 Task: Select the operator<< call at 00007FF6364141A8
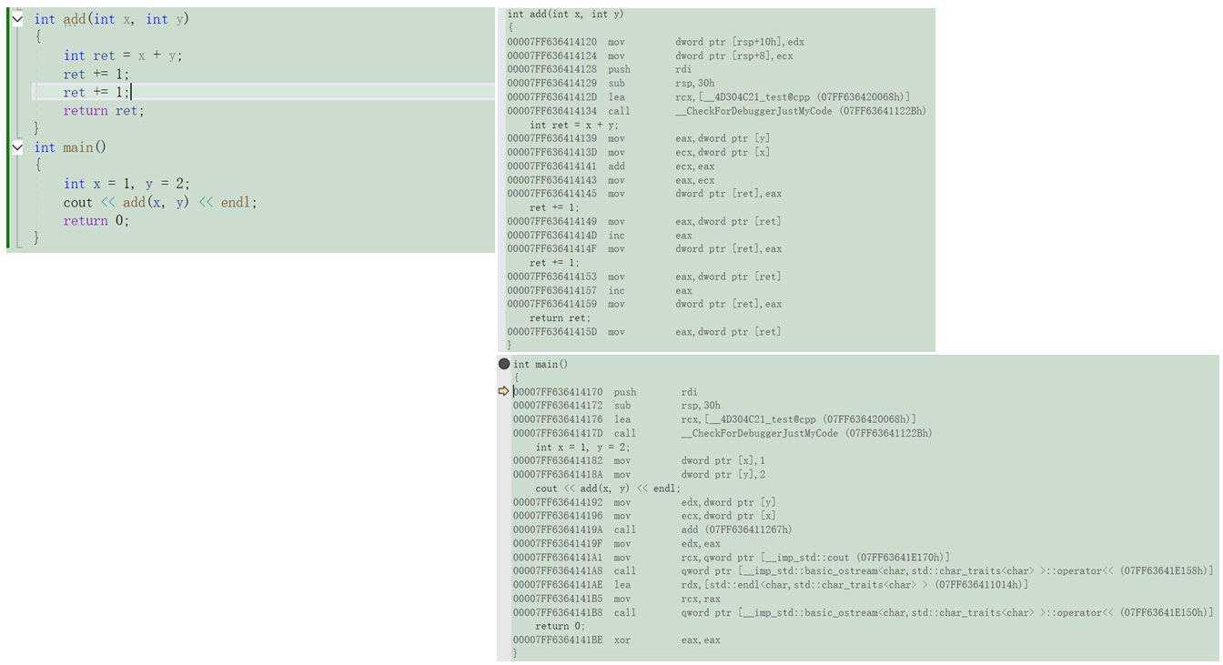(x=863, y=571)
